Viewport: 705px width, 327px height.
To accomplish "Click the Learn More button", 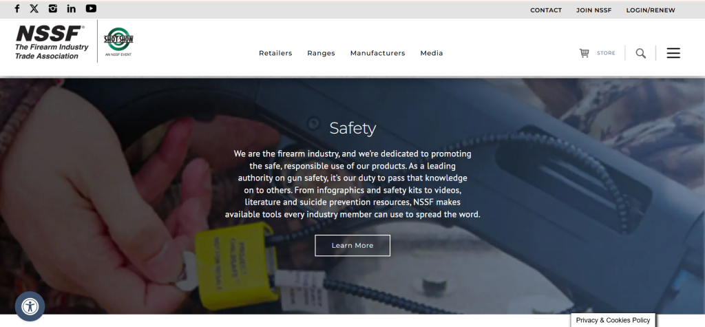I will 352,246.
